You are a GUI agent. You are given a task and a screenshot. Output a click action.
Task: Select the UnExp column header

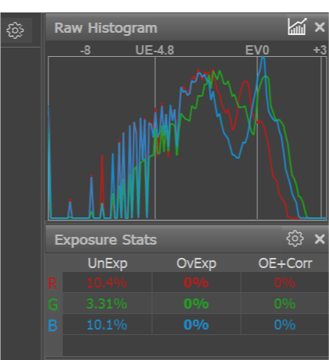point(108,263)
